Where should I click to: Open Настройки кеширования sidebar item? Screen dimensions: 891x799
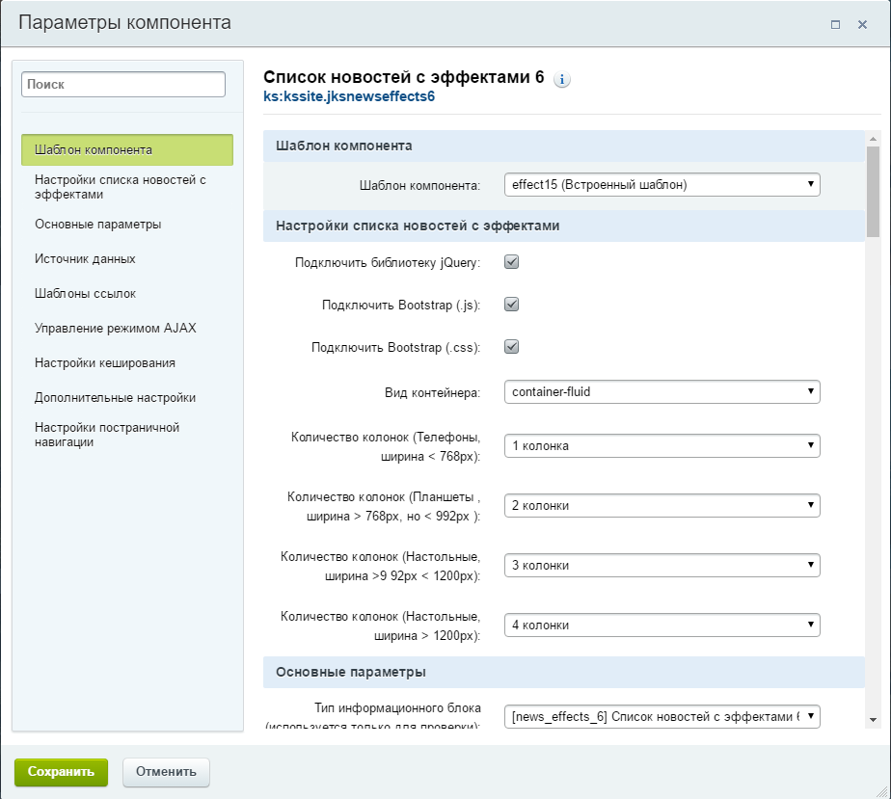pos(104,363)
